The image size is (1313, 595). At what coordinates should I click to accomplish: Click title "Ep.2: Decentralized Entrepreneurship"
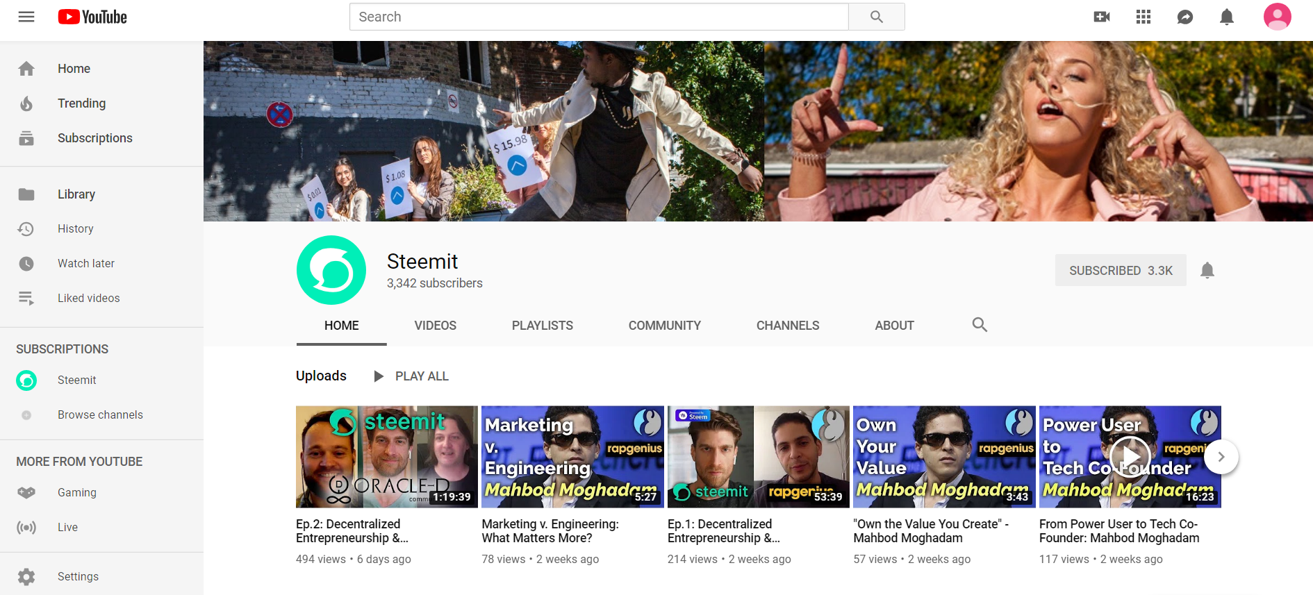tap(352, 531)
